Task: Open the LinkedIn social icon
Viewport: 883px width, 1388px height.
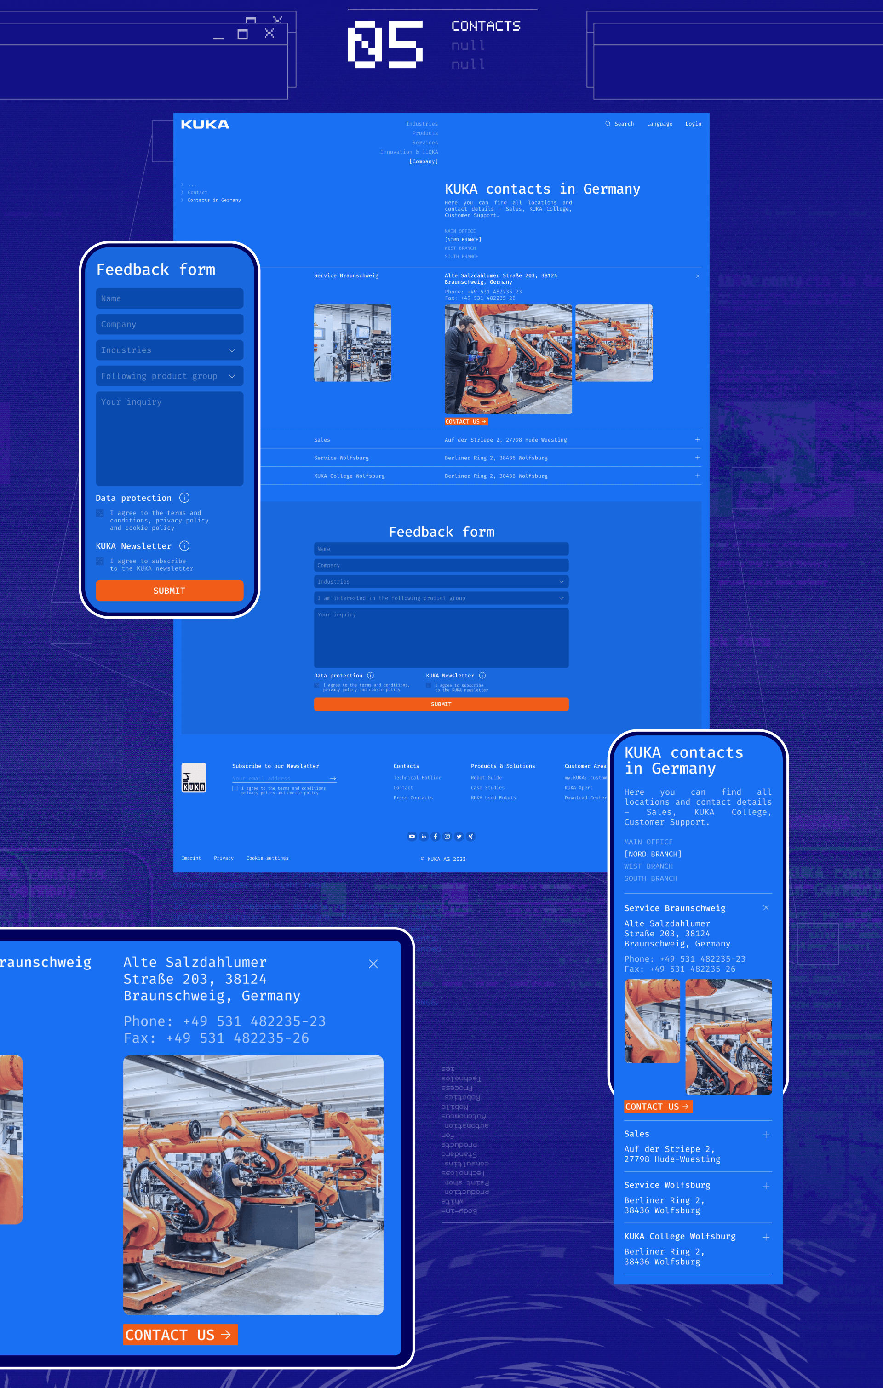Action: [424, 837]
